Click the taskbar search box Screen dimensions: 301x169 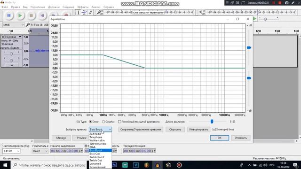pyautogui.click(x=49, y=165)
